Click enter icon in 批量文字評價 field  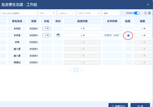99,13
